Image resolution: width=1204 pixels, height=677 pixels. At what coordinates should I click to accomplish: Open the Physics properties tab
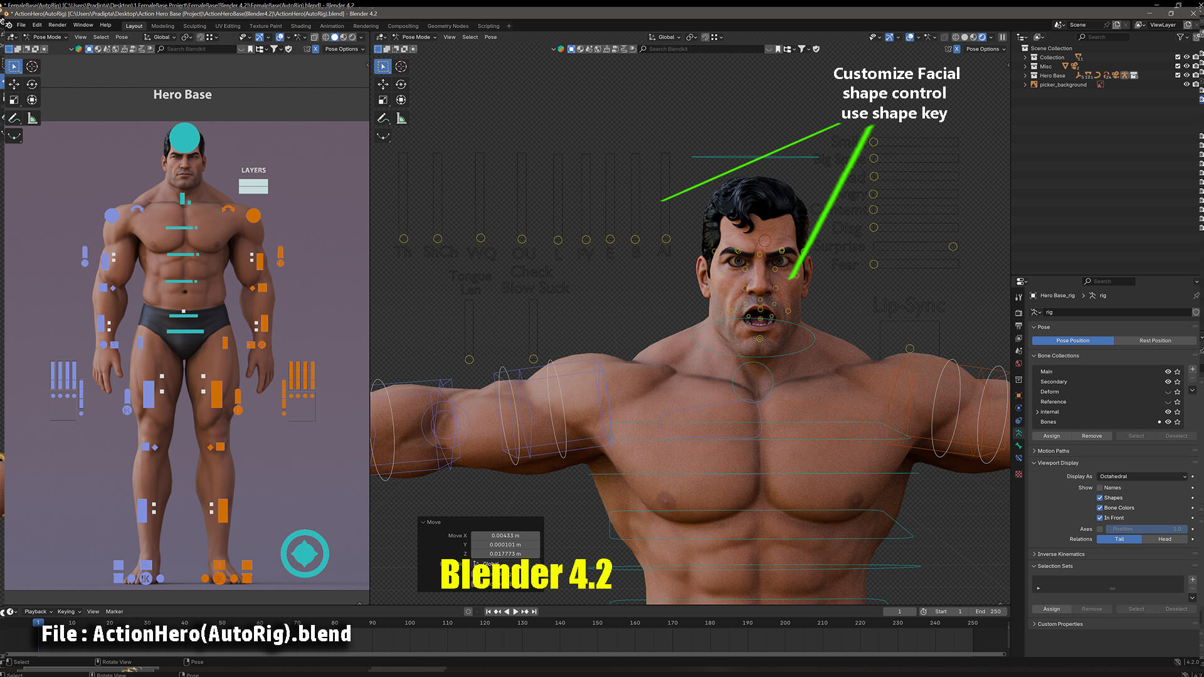[x=1018, y=407]
